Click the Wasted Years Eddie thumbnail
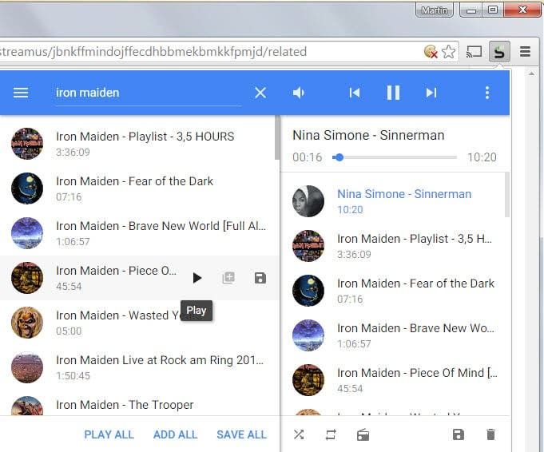This screenshot has height=452, width=544. (27, 323)
